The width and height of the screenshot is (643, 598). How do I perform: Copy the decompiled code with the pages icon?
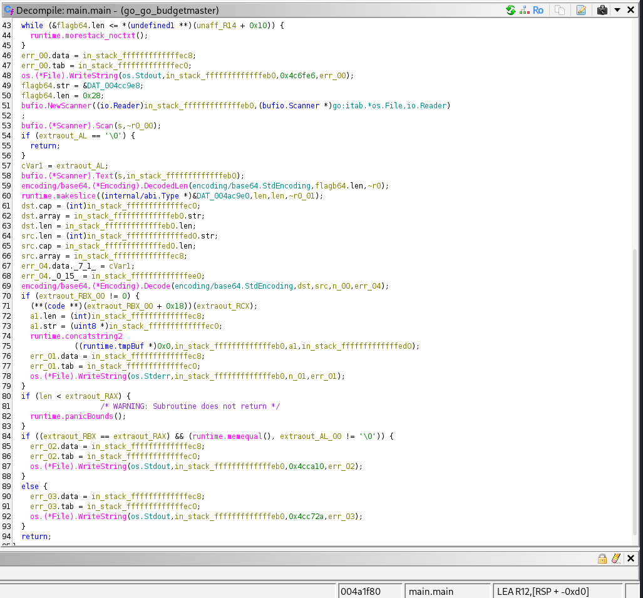(560, 10)
